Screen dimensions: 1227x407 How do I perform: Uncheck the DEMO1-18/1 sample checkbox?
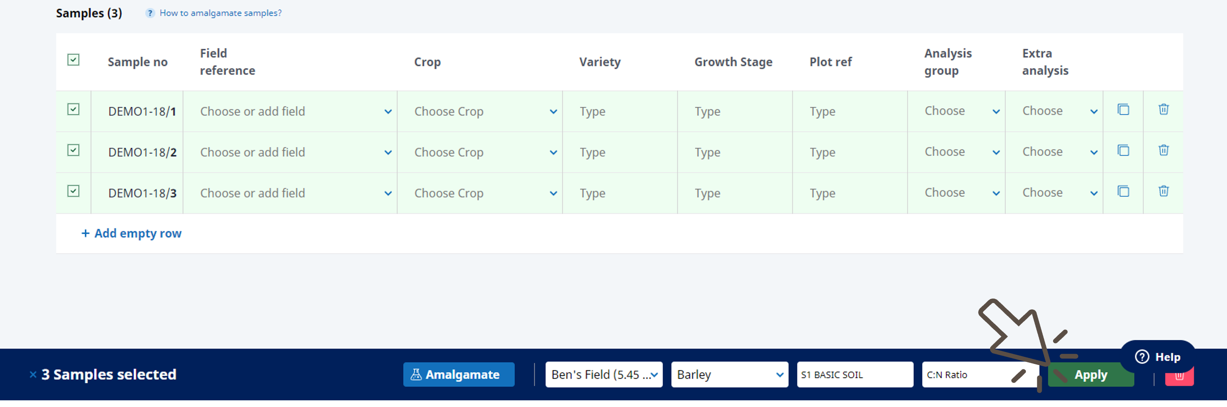click(73, 110)
